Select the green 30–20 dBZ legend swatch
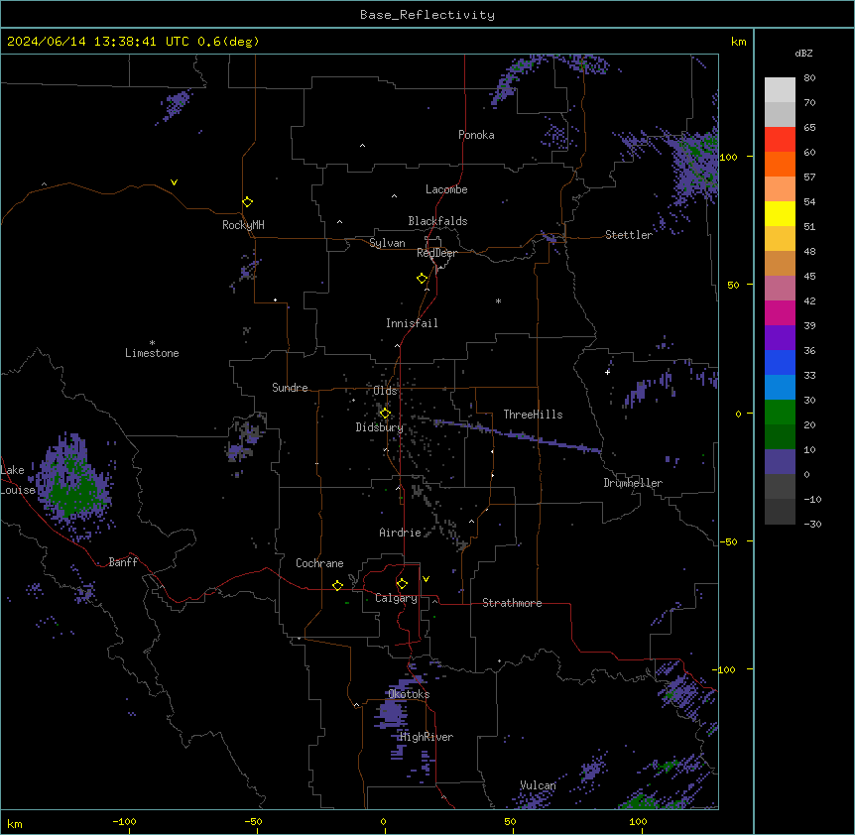This screenshot has height=835, width=855. pos(780,413)
